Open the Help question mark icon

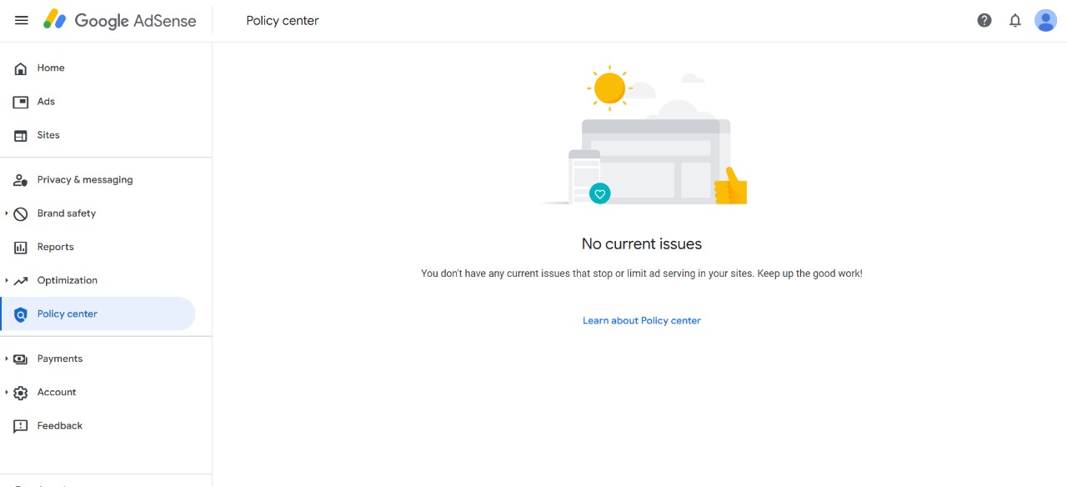(x=984, y=20)
